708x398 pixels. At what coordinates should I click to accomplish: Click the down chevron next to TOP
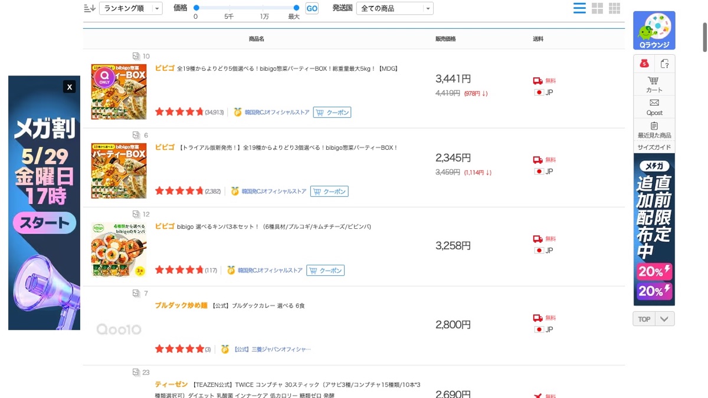coord(665,319)
